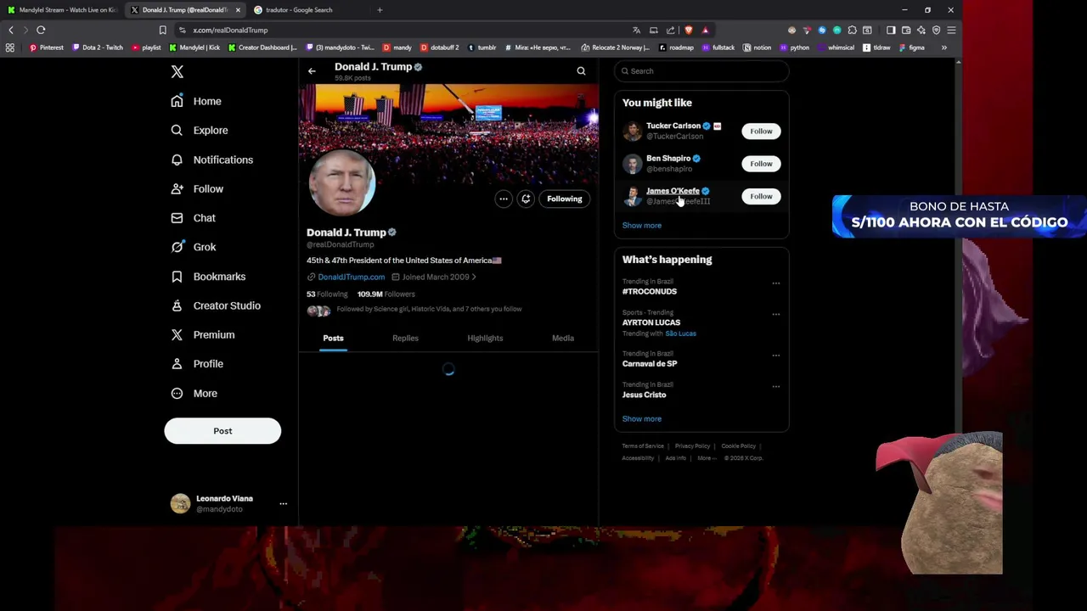The image size is (1087, 611).
Task: Click the X Search input field
Action: pyautogui.click(x=701, y=71)
